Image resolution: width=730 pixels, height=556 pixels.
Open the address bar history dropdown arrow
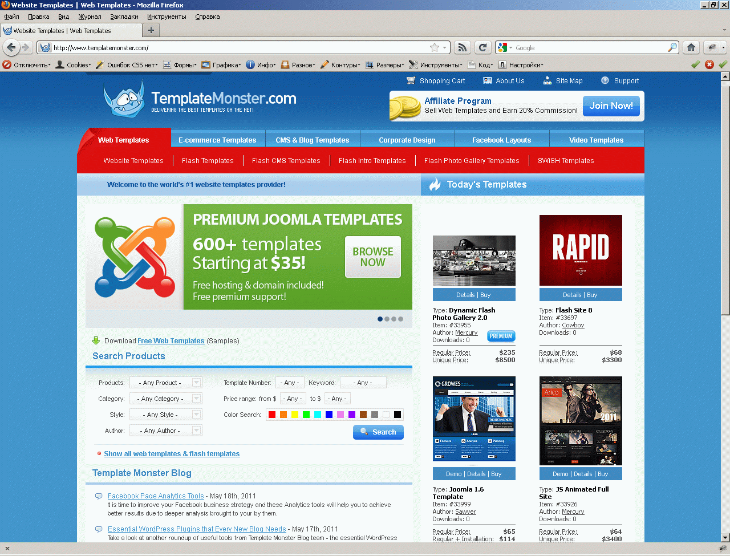pyautogui.click(x=445, y=47)
